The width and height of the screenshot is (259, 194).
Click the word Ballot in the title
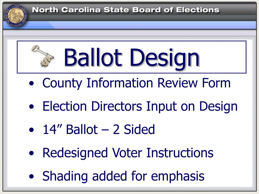click(x=93, y=57)
